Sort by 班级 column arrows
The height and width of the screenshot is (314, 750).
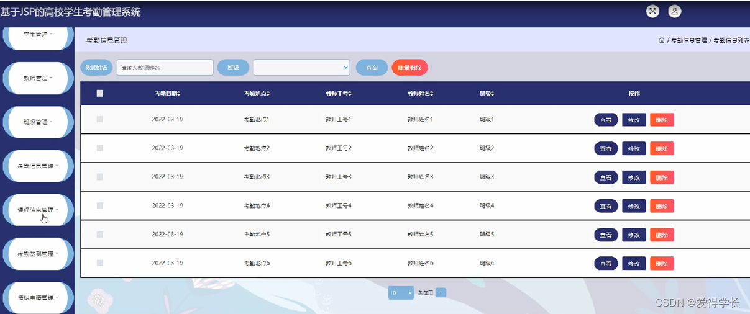point(492,94)
